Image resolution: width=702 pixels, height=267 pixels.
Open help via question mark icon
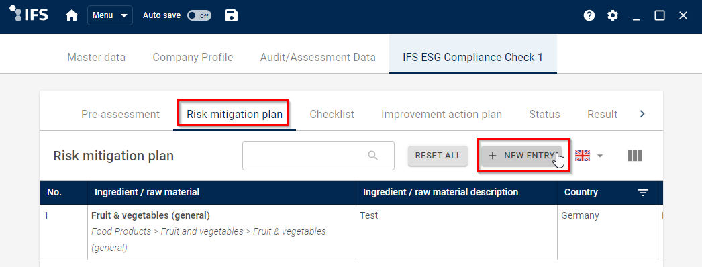[x=589, y=15]
